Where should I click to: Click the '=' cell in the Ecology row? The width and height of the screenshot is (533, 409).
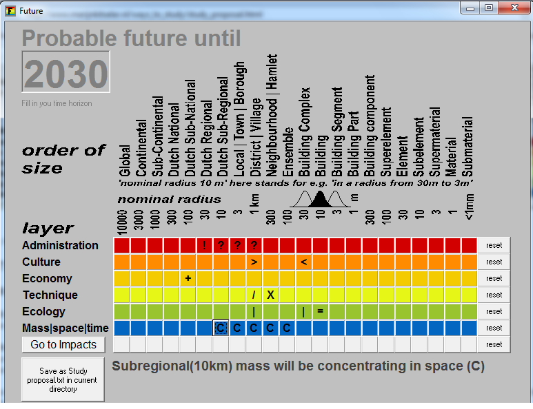320,311
